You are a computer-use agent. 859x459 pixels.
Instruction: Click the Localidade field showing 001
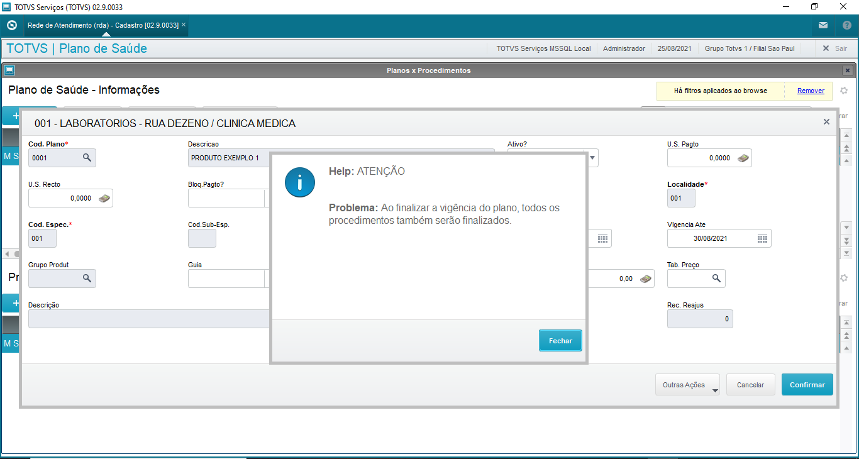[681, 198]
